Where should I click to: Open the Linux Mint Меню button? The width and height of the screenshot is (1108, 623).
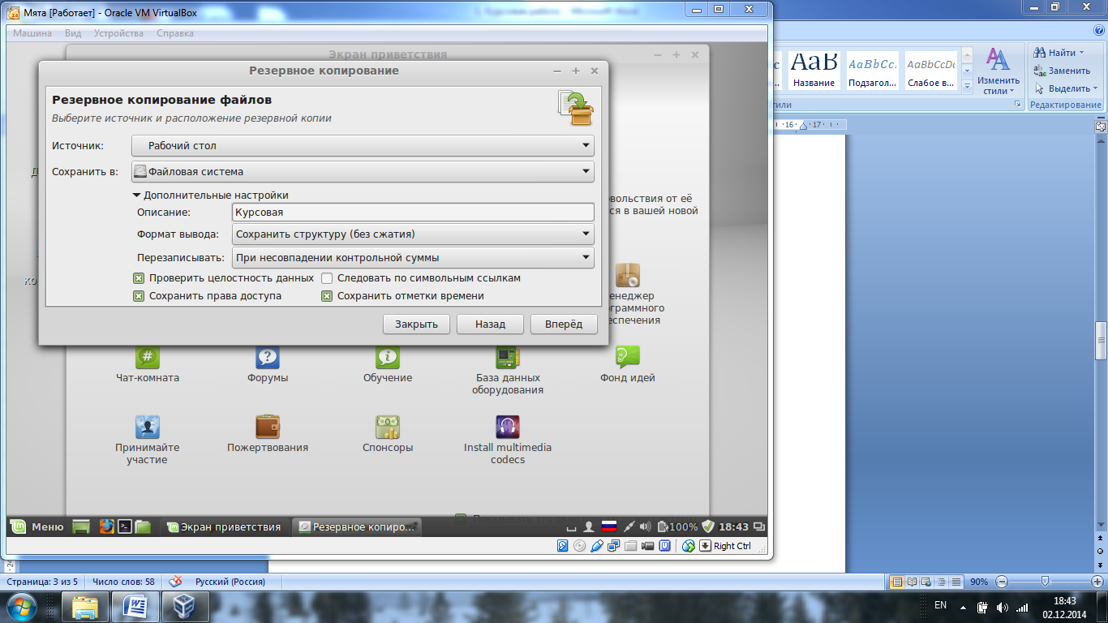click(x=37, y=526)
